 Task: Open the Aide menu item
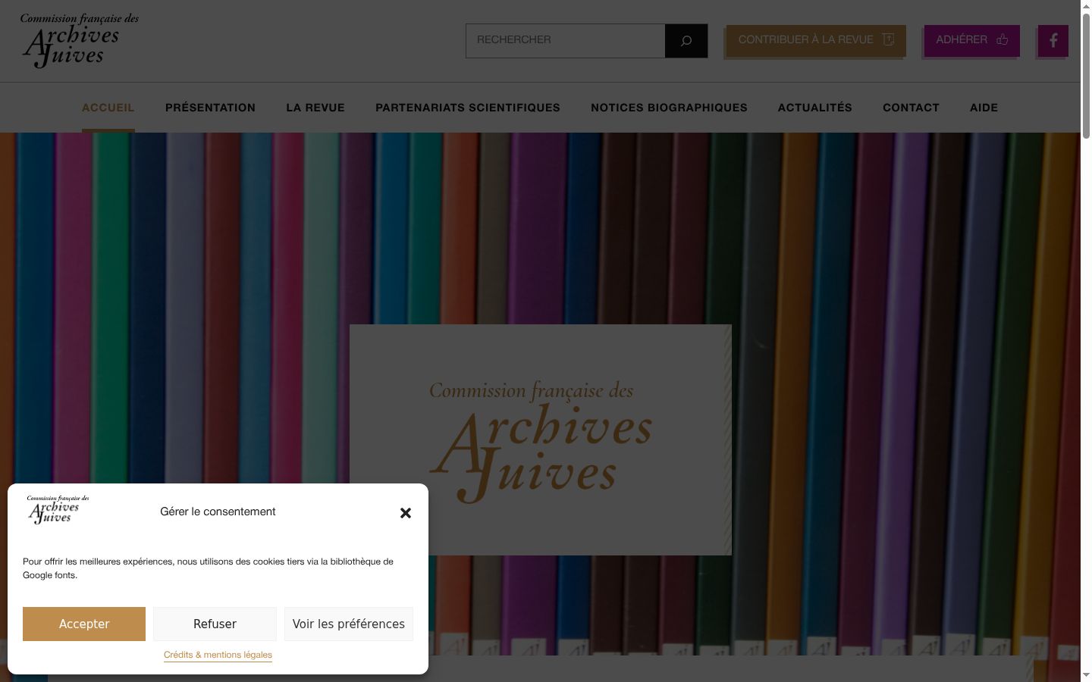(984, 108)
